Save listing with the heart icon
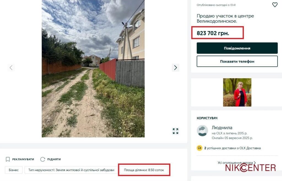282x181 pixels. pos(275,5)
